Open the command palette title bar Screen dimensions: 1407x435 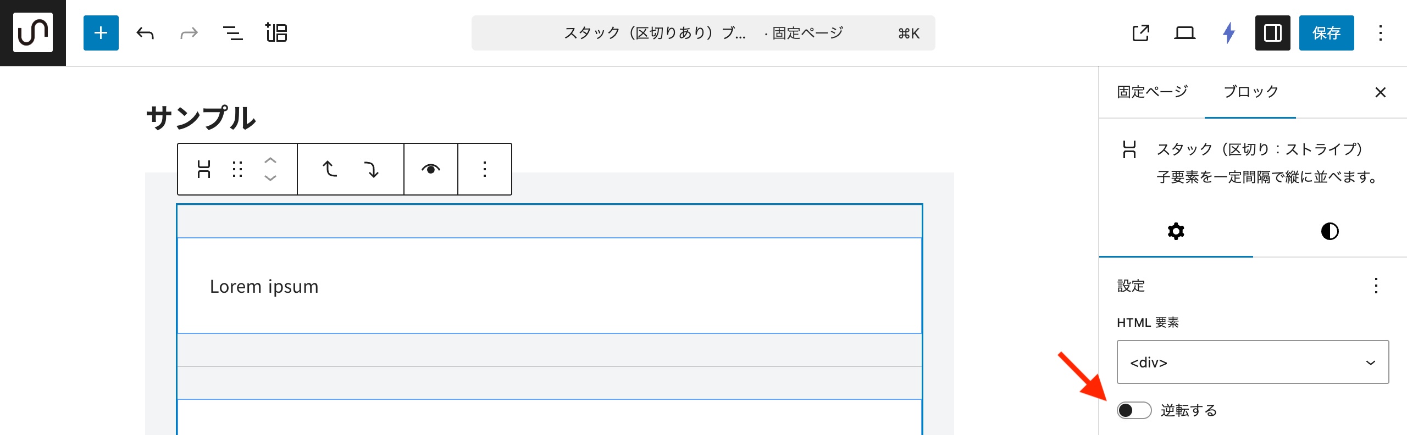pos(703,33)
